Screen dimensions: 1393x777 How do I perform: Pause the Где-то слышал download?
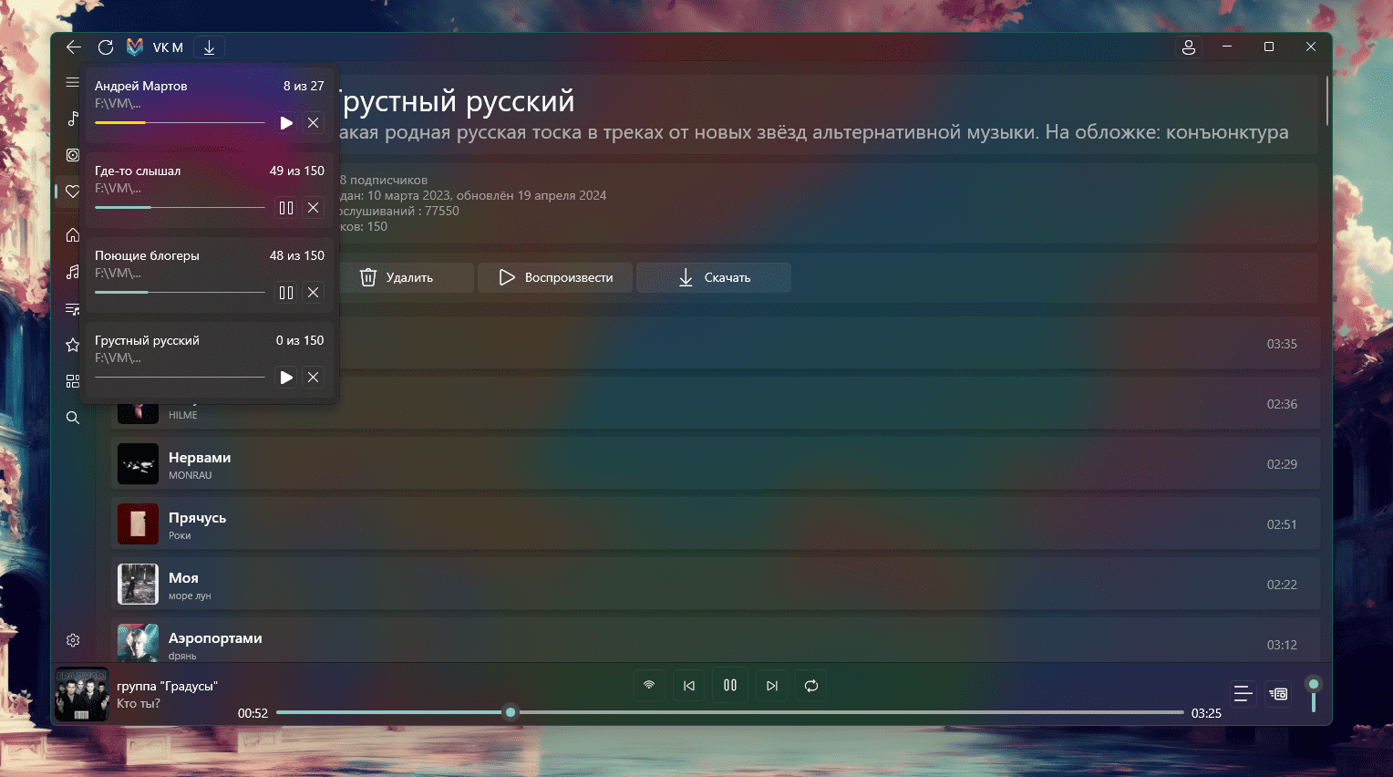point(286,207)
